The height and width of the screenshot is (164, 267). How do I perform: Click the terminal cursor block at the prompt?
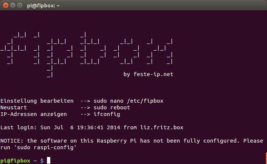(x=48, y=160)
